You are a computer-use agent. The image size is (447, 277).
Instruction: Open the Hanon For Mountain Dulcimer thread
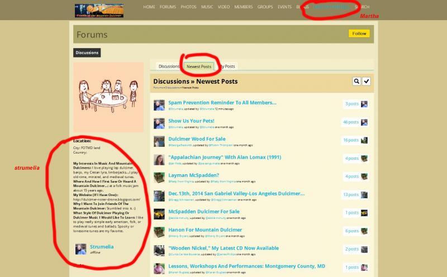point(206,230)
